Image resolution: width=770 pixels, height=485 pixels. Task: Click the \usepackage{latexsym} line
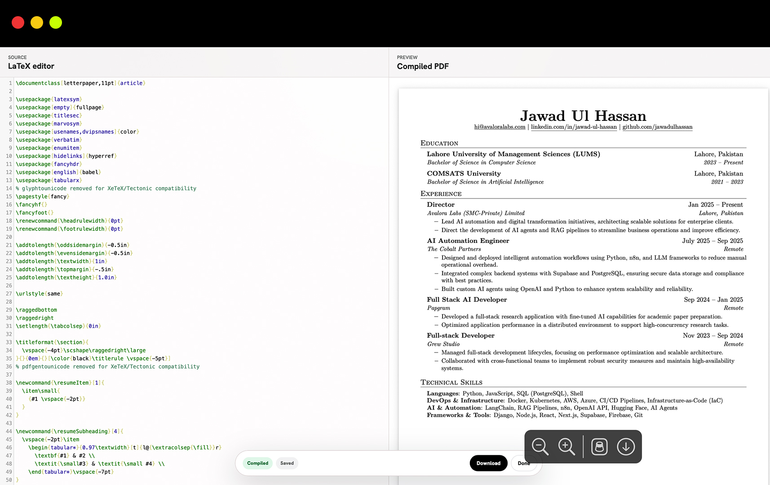49,99
